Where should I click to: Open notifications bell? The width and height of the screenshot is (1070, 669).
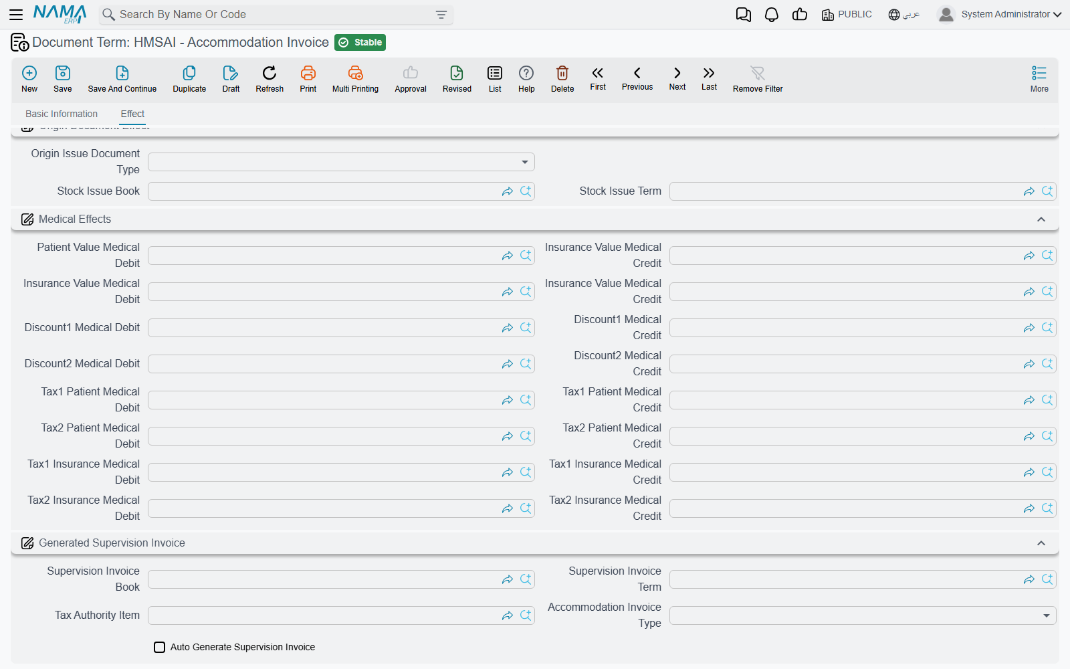[772, 15]
